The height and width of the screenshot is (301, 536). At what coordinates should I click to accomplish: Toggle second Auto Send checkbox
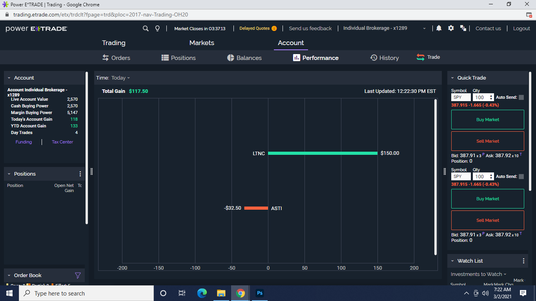point(521,177)
